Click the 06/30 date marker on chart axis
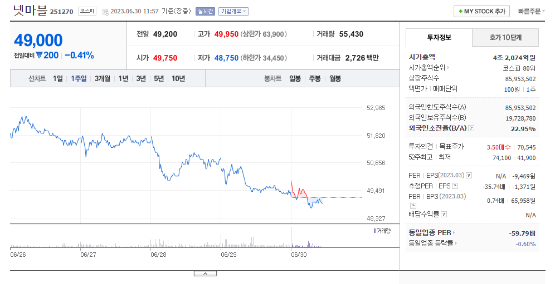Image resolution: width=555 pixels, height=284 pixels. 299,255
